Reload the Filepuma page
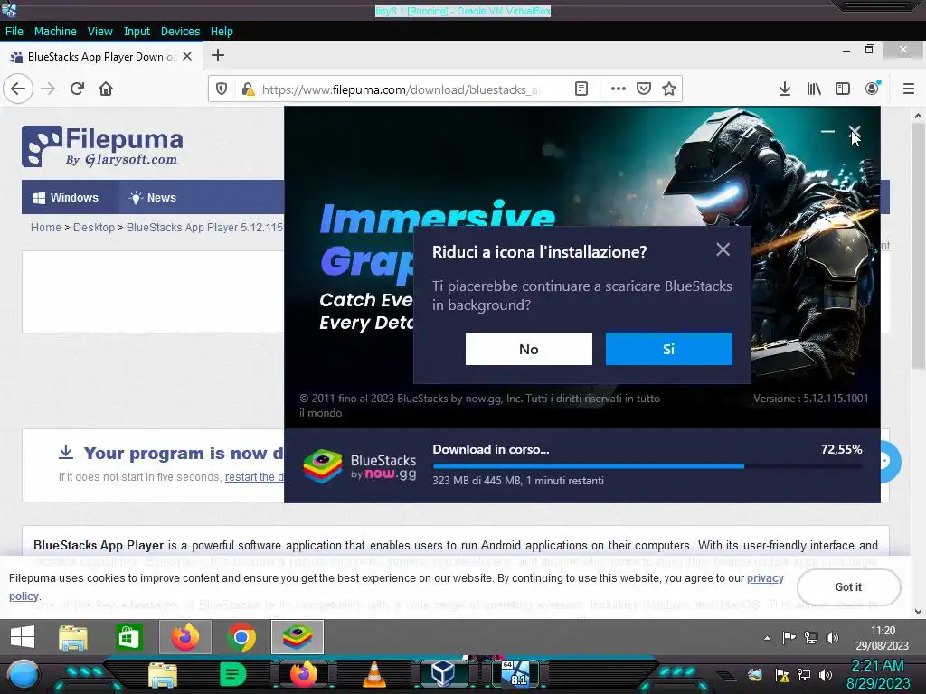Image resolution: width=926 pixels, height=694 pixels. click(x=77, y=89)
